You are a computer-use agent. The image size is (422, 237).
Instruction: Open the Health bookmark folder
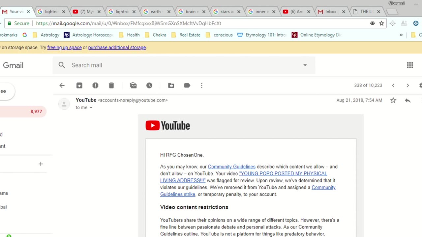(x=129, y=35)
